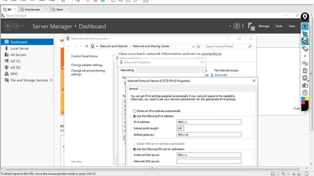314x176 pixels.
Task: Click the Hide link on dashboard
Action: click(297, 109)
